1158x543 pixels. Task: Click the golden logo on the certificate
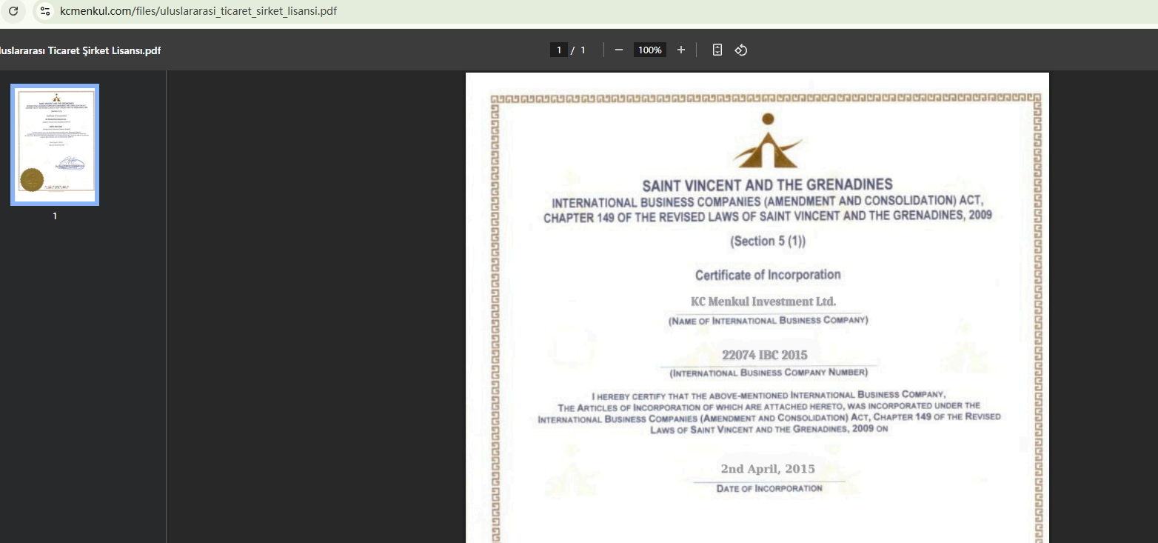point(767,141)
